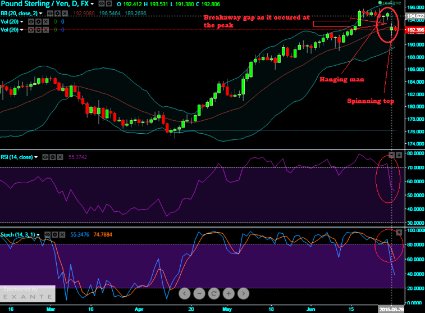Move the RSI pane up
Viewport: 425px width, 313px height.
coord(392,155)
